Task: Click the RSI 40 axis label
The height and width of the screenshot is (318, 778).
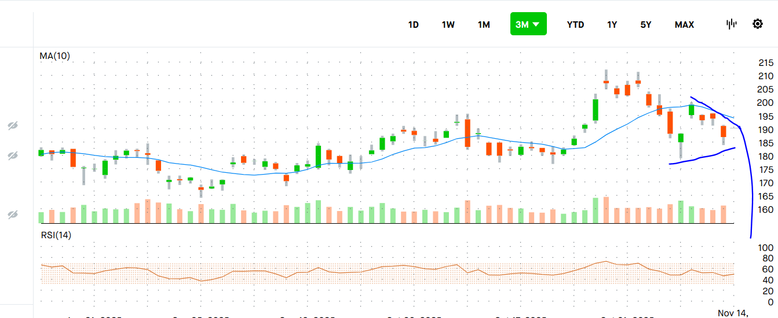Action: [768, 280]
